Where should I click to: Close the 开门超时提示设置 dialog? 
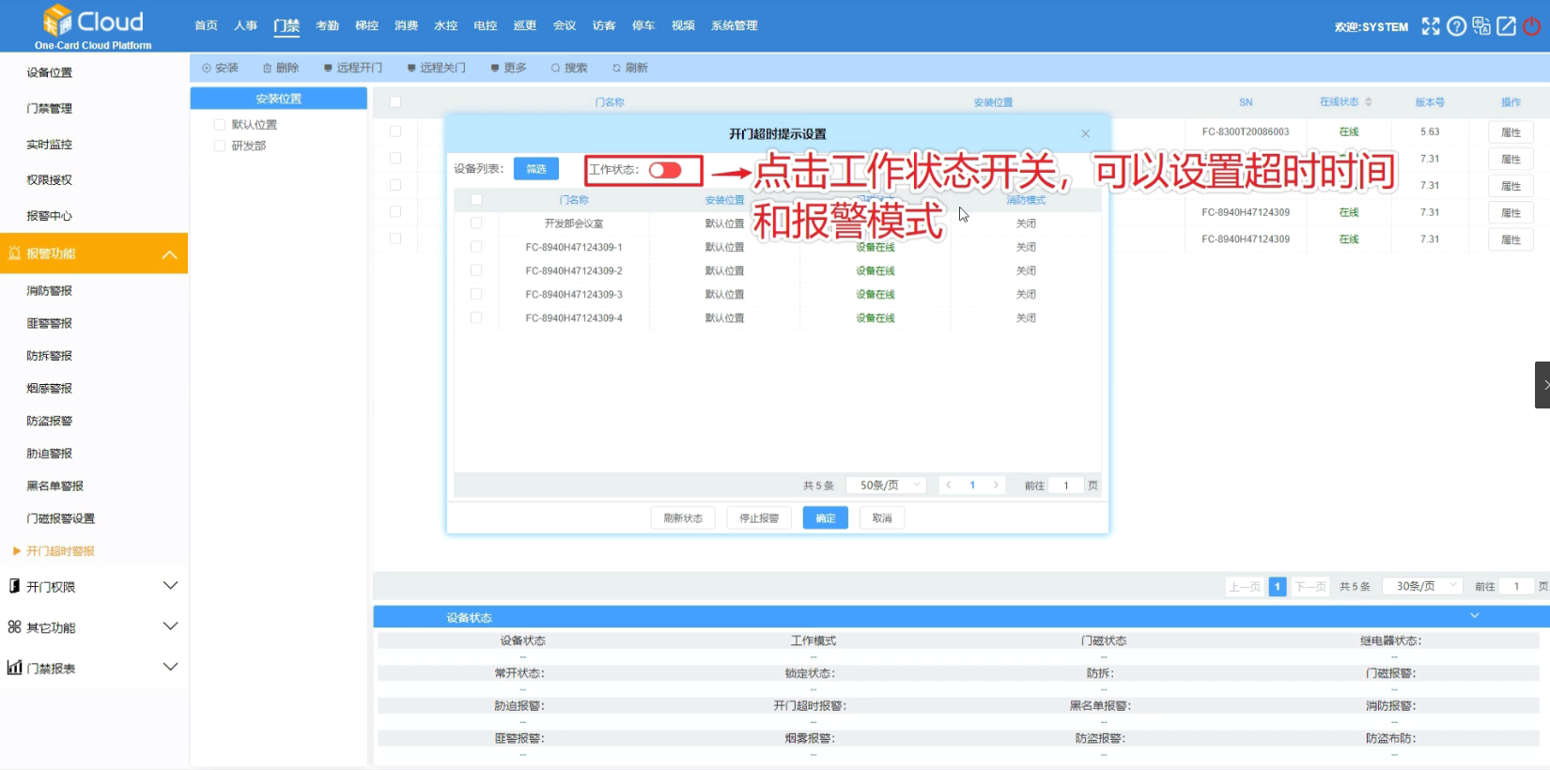click(x=1085, y=133)
